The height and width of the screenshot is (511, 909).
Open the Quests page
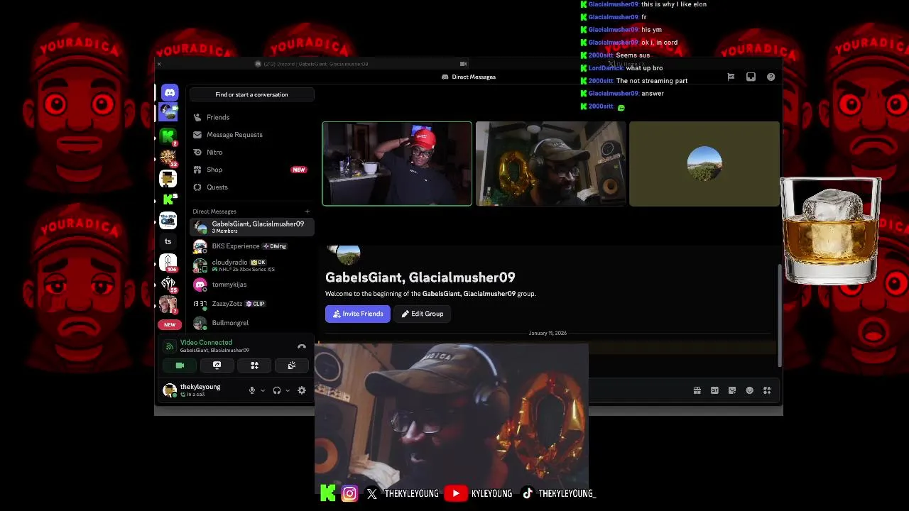click(252, 187)
